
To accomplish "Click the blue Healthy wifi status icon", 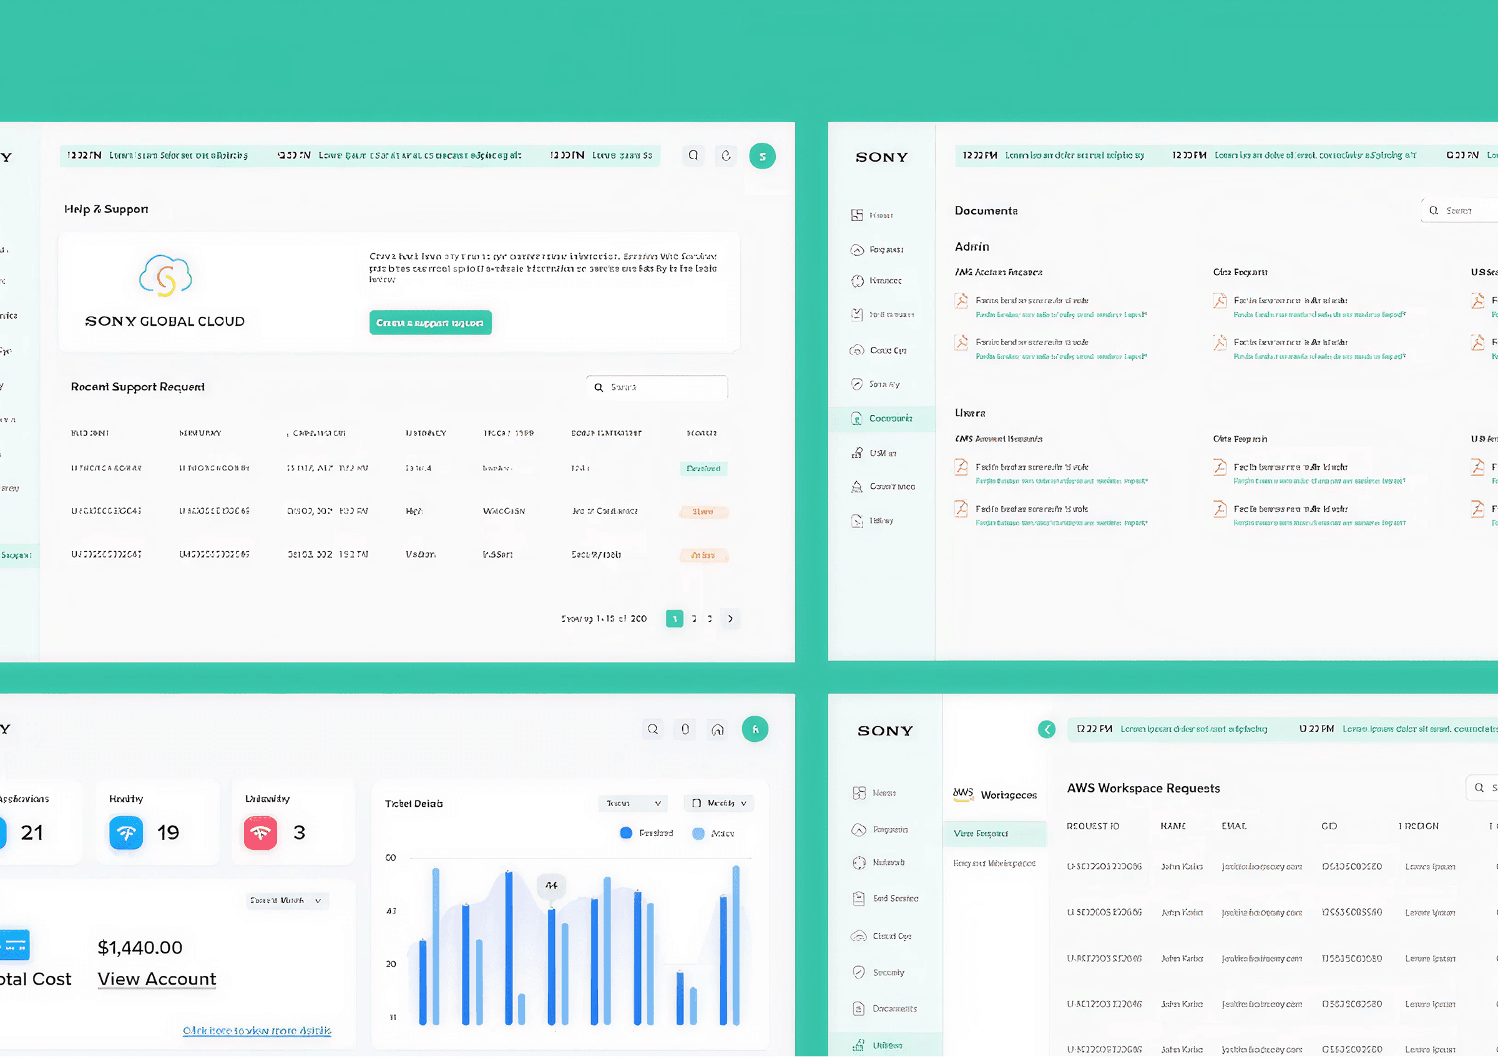I will point(126,832).
